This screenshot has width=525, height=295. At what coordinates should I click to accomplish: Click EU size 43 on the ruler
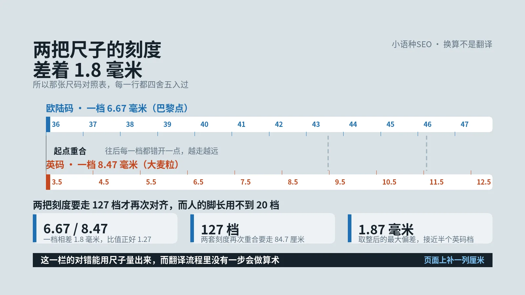click(316, 125)
